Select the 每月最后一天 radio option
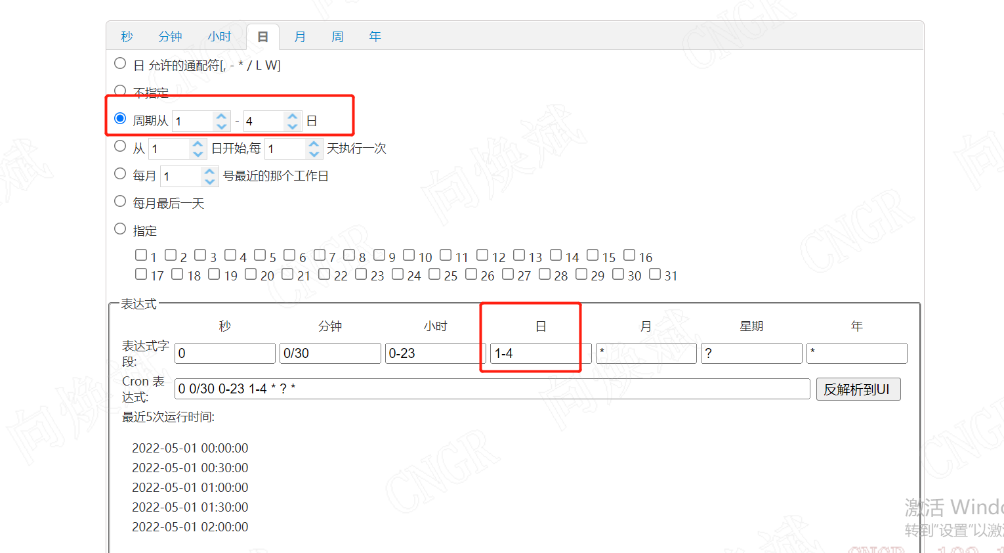Screen dimensions: 1004x553 point(119,202)
